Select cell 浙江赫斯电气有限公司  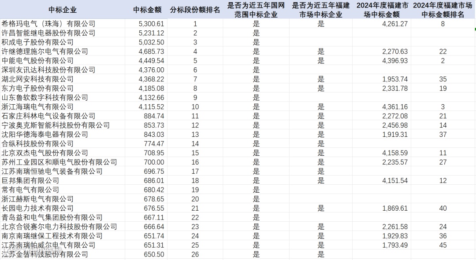coord(63,199)
